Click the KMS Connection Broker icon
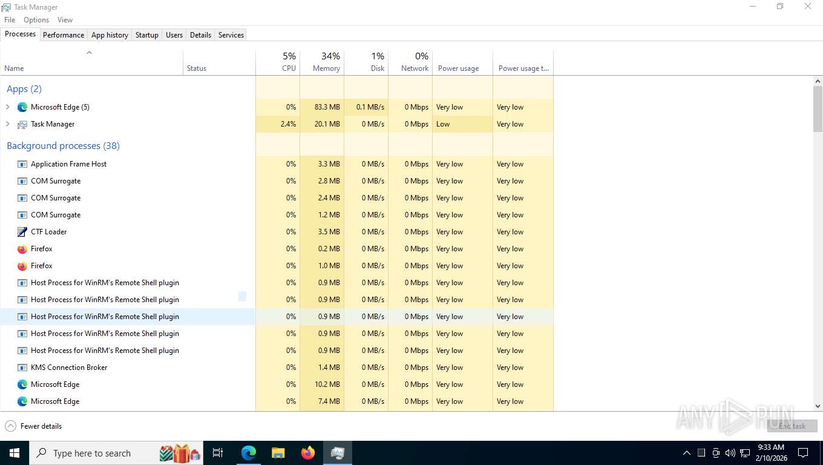 point(22,368)
